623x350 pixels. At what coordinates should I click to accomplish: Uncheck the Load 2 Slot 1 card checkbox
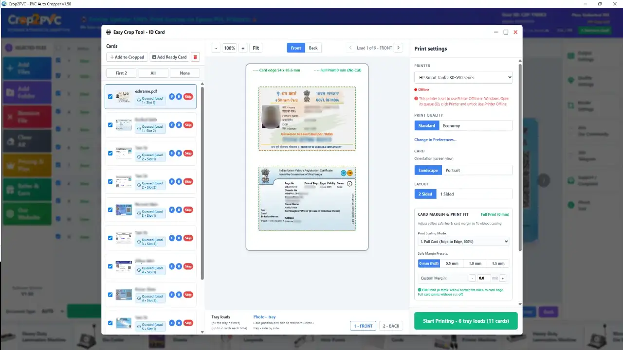110,153
